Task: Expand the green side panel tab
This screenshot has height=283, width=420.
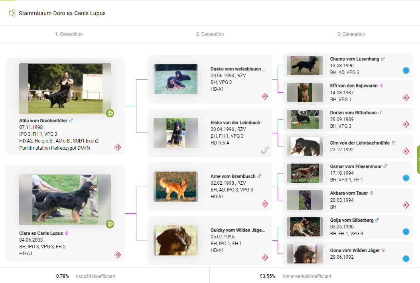Action: (x=418, y=159)
